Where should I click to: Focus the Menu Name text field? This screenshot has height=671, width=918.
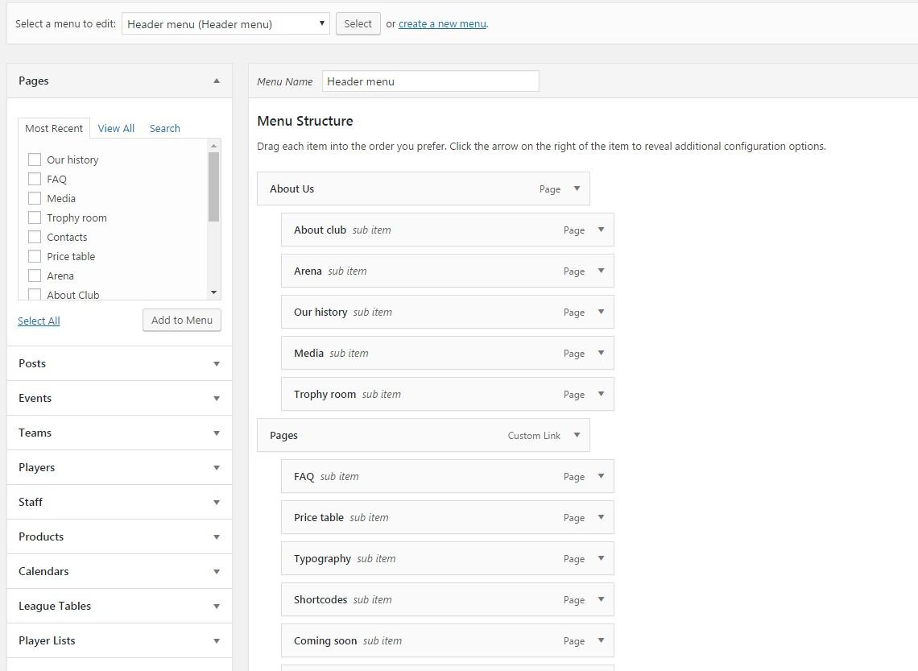click(430, 81)
